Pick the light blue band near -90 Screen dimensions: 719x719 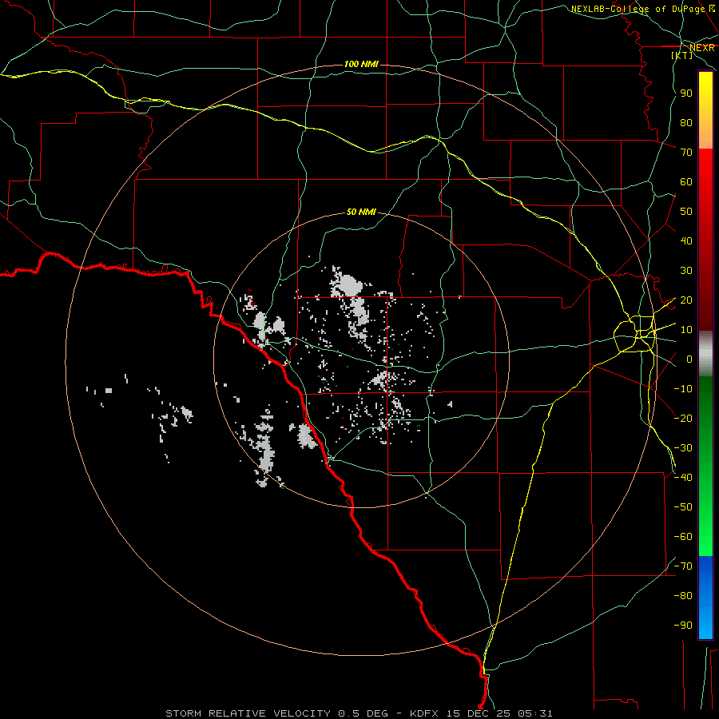click(705, 624)
